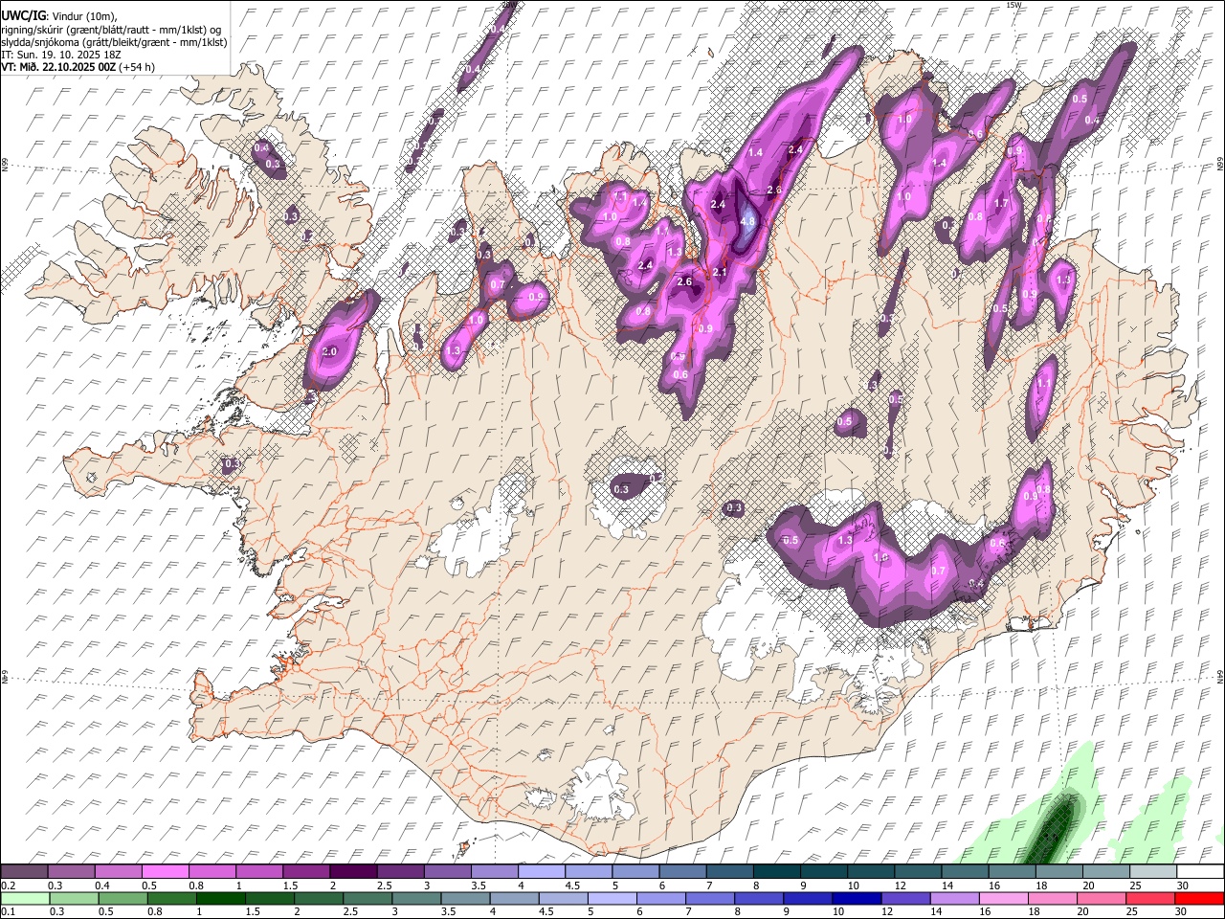Pick the darkest purple 2 snow legend swatch
This screenshot has height=919, width=1225.
[x=353, y=871]
